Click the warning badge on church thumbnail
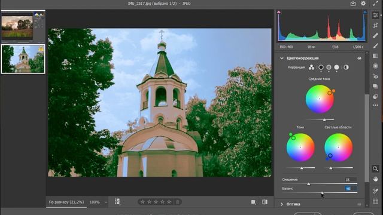383x215 pixels. click(41, 49)
